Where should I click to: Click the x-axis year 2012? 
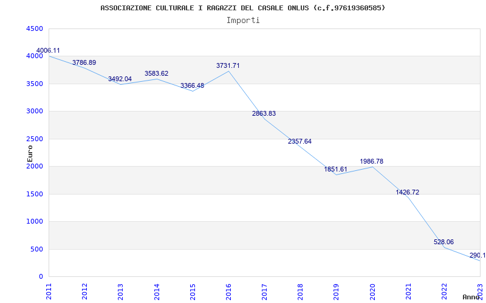[85, 291]
